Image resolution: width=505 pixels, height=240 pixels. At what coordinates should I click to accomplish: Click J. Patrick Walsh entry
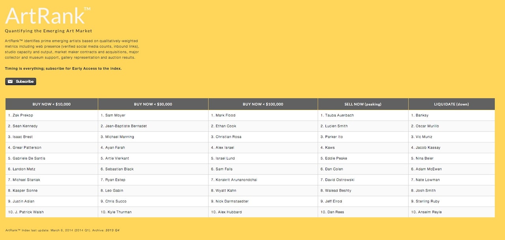point(28,212)
